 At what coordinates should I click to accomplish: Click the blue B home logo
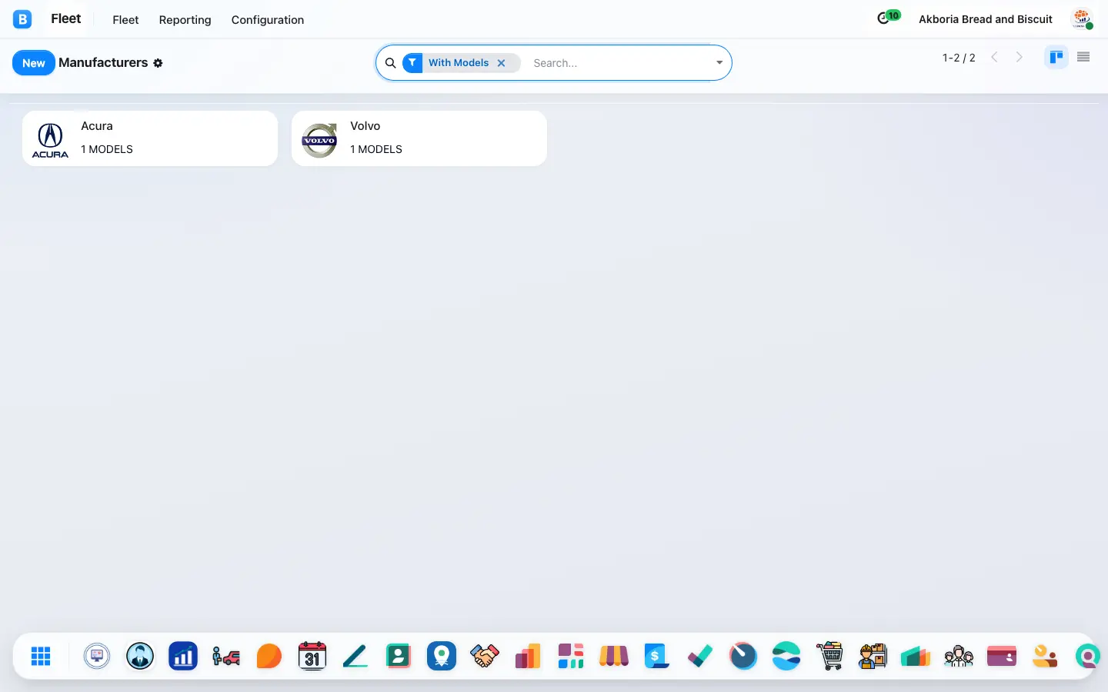(22, 19)
